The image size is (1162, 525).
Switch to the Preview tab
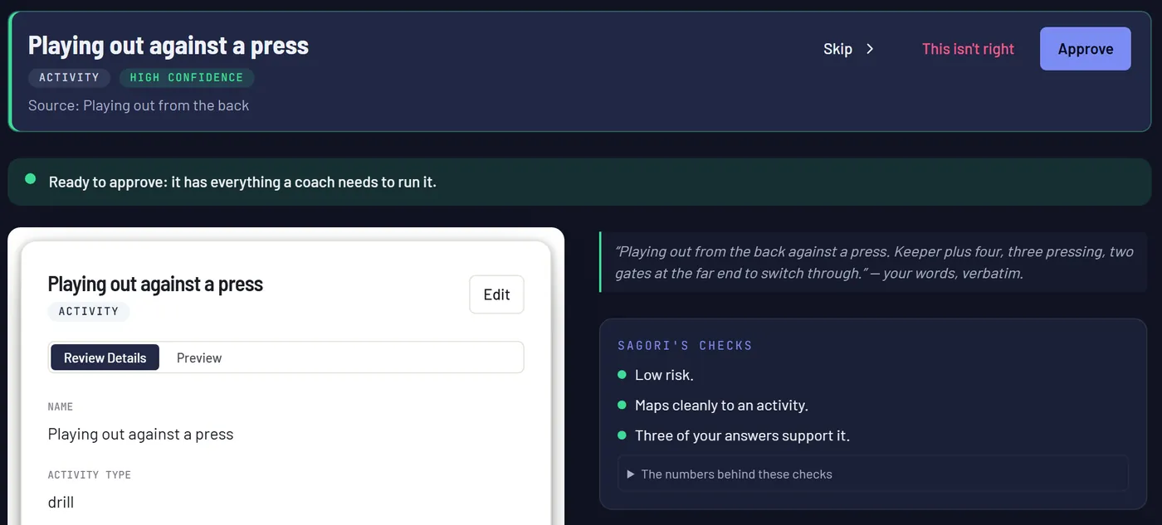(199, 357)
